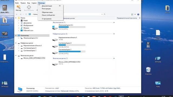Select Неразмеченная область 0 drive icon in main pane
Viewport: 173px width, 97px height.
pyautogui.click(x=55, y=39)
